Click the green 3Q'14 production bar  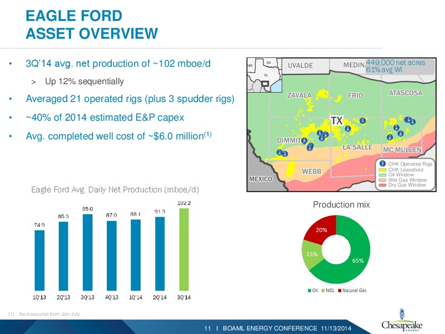(184, 249)
